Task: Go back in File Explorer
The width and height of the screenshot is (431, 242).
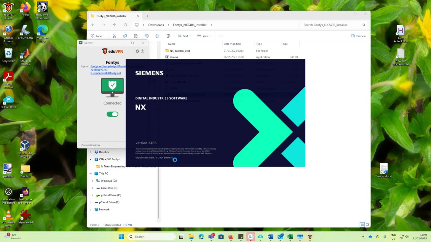Action: [93, 25]
